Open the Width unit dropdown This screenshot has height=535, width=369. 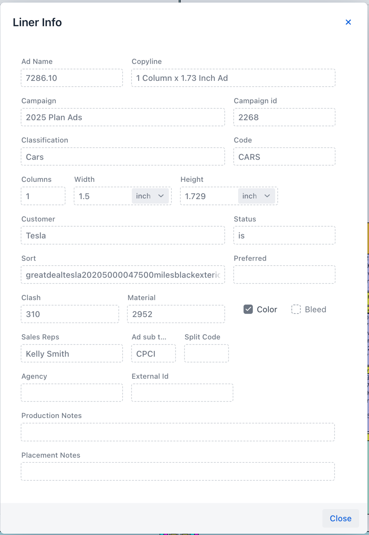click(x=150, y=196)
